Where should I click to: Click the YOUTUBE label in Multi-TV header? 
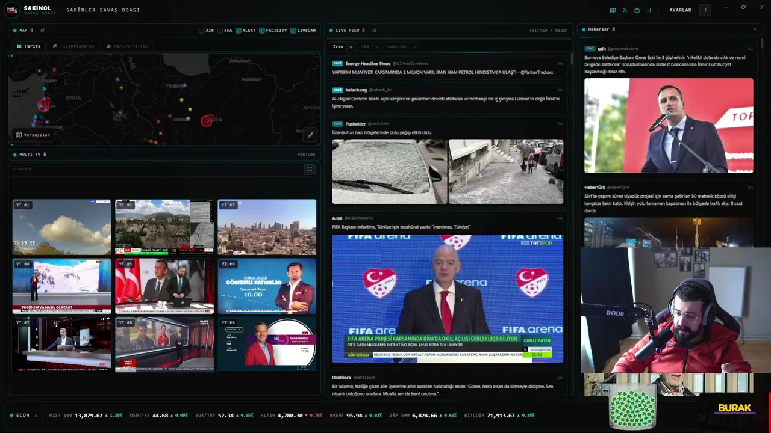(306, 155)
